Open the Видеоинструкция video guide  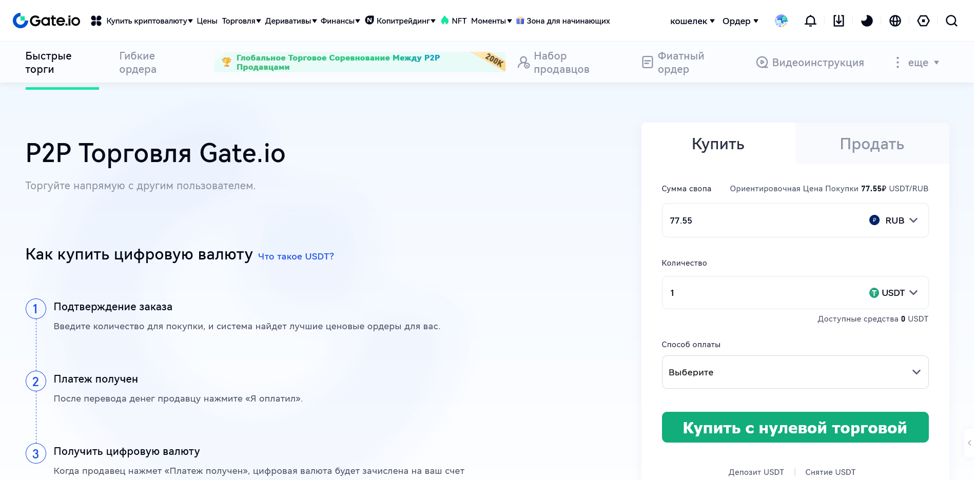click(x=810, y=63)
